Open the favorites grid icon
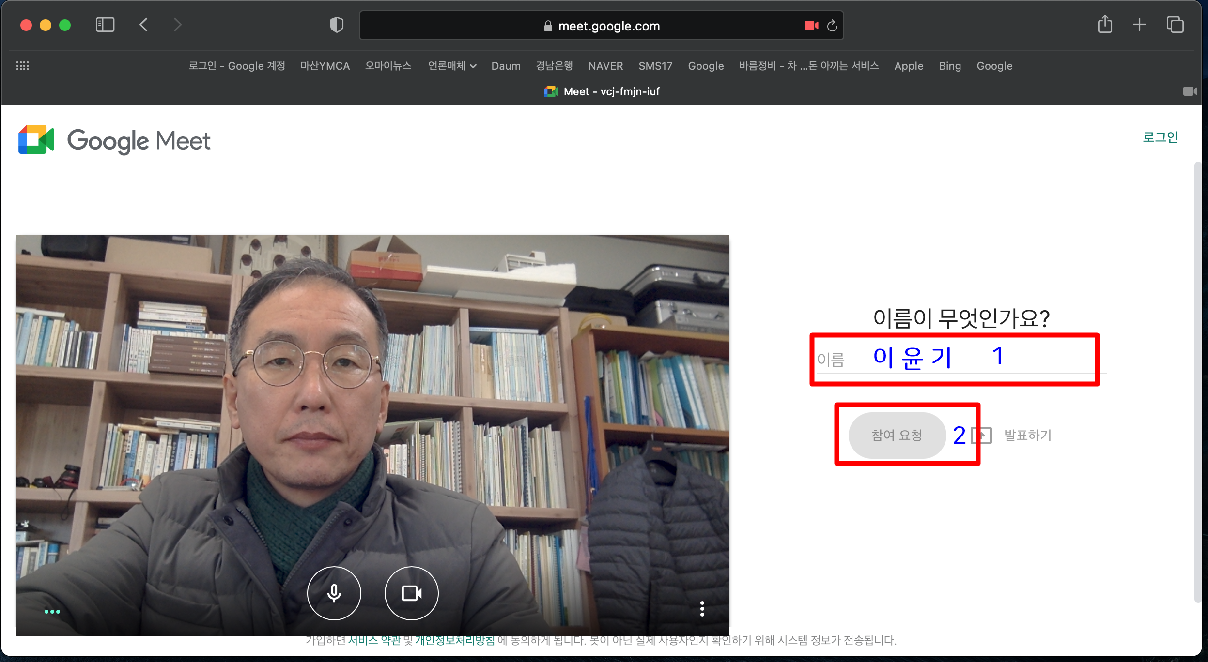 click(22, 66)
